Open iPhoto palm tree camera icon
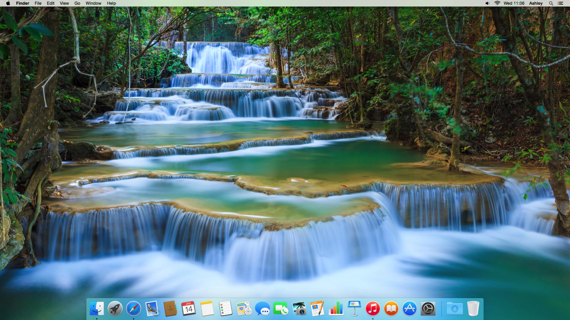 coord(299,308)
